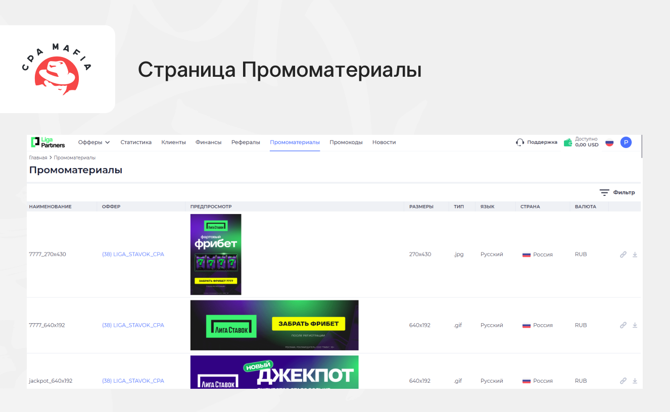Expand the Офферы dropdown menu

click(94, 142)
